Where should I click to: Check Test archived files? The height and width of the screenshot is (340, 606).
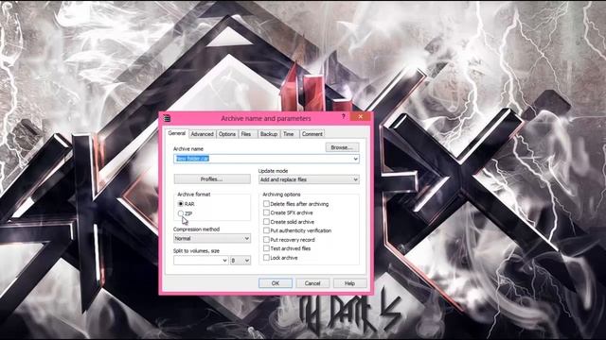point(266,248)
